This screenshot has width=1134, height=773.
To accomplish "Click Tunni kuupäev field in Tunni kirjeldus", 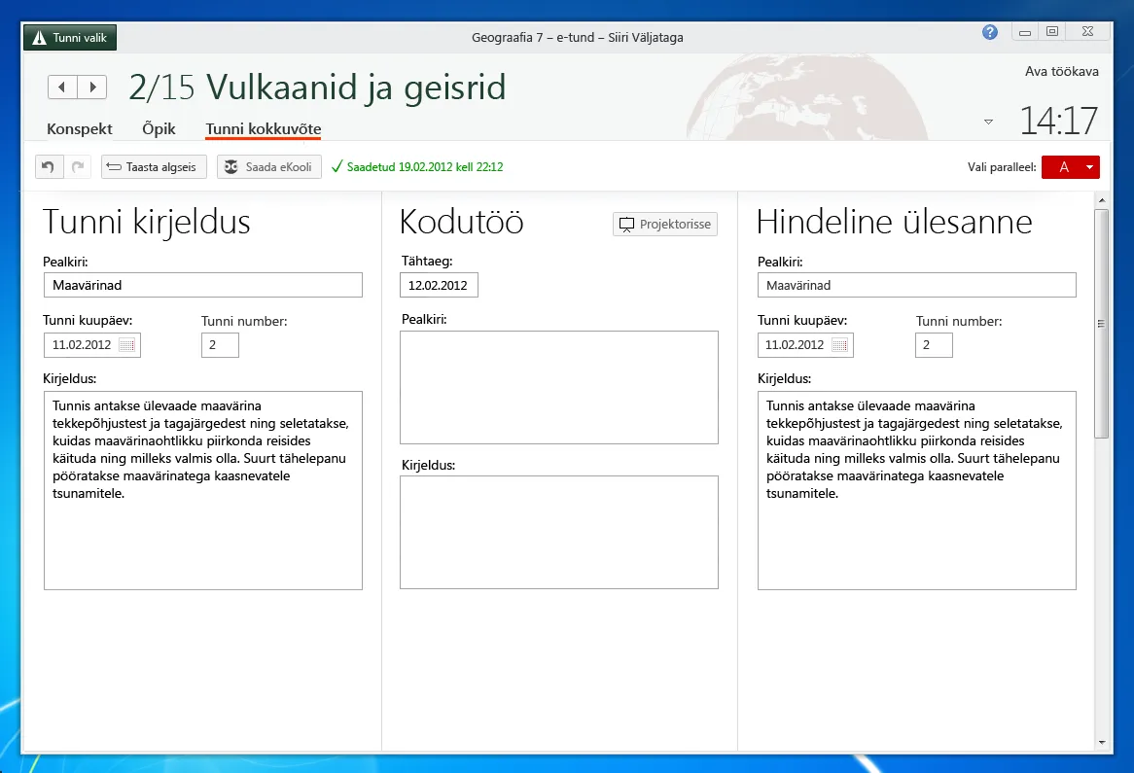I will (91, 345).
